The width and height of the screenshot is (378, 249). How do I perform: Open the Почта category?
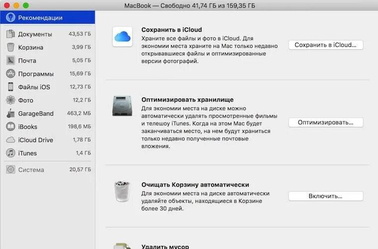pyautogui.click(x=48, y=61)
